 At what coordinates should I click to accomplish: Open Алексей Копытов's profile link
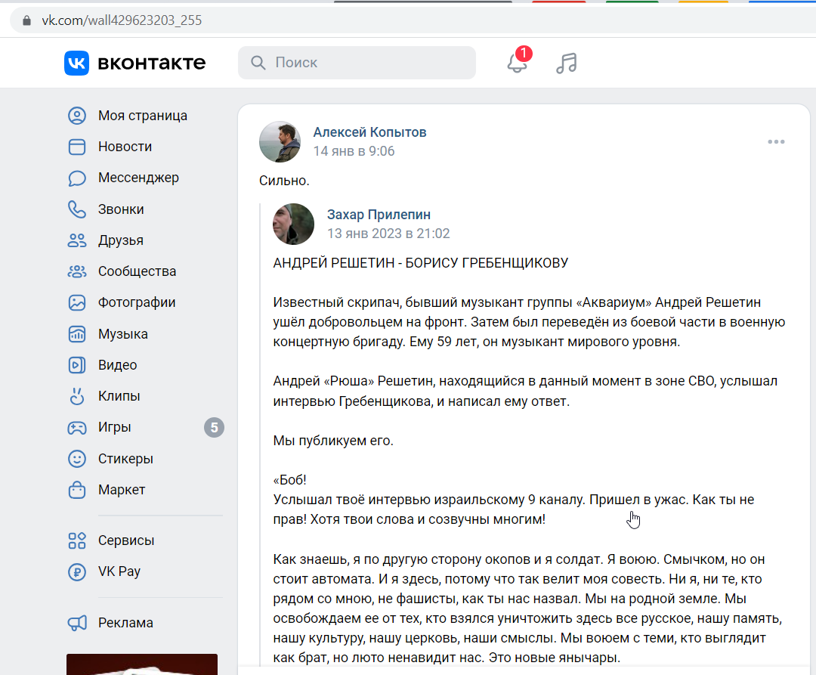pos(369,132)
